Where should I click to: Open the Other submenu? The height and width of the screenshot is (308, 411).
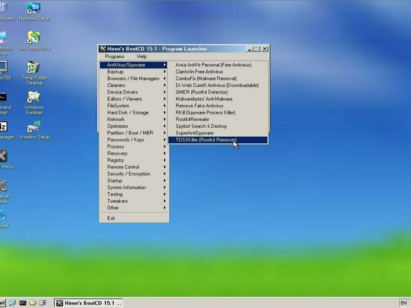coord(133,208)
